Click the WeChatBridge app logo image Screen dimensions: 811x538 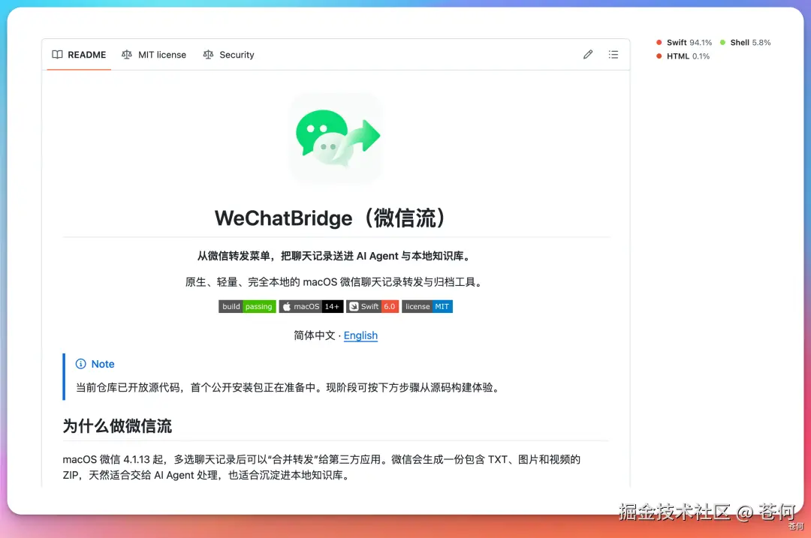point(336,139)
